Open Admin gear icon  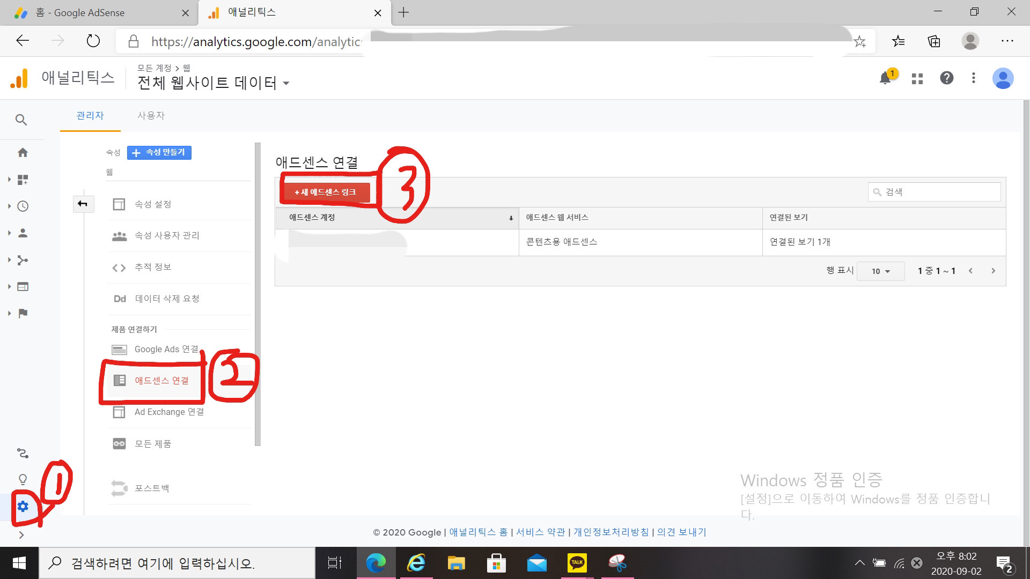(x=23, y=506)
